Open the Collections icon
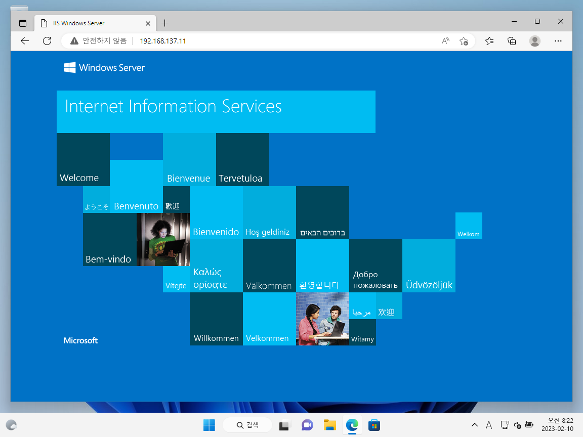 (x=512, y=41)
